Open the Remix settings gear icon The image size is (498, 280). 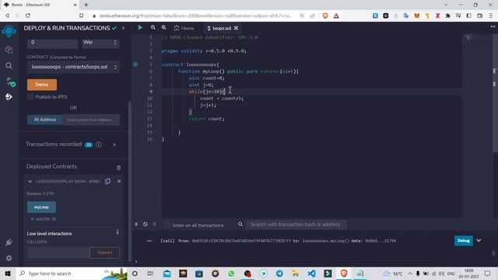click(9, 258)
